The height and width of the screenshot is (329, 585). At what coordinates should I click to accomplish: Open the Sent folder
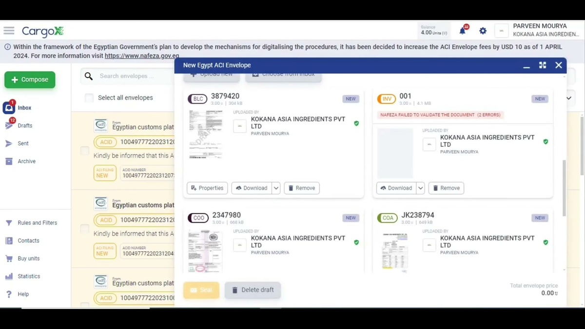pyautogui.click(x=23, y=143)
